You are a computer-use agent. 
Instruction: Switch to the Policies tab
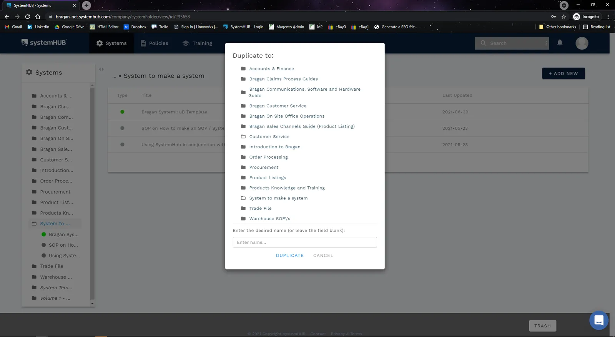tap(155, 43)
